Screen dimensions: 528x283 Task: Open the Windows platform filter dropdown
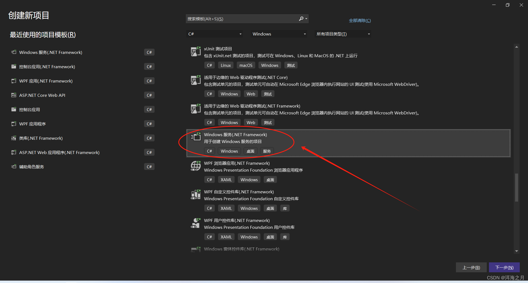point(279,34)
